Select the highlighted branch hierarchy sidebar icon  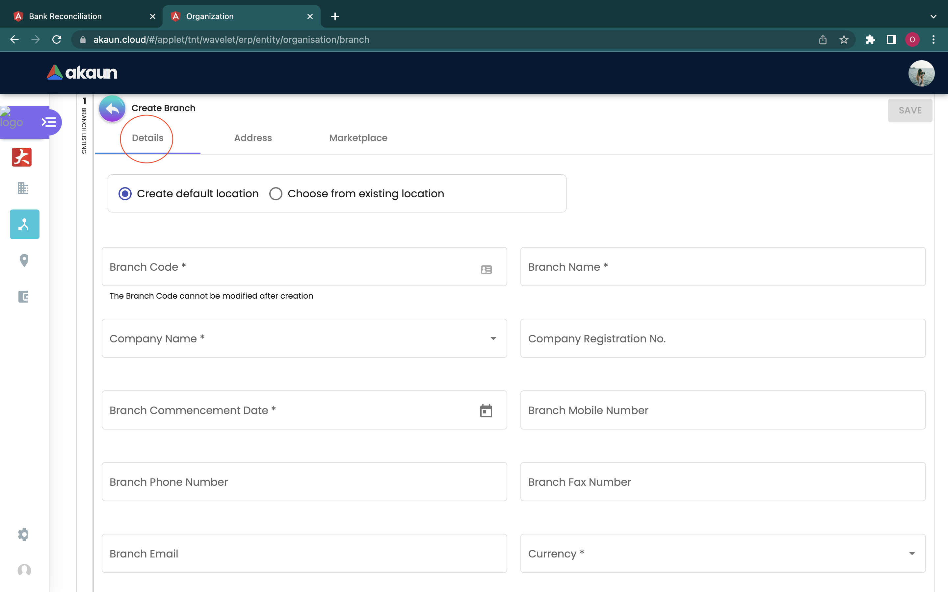24,224
